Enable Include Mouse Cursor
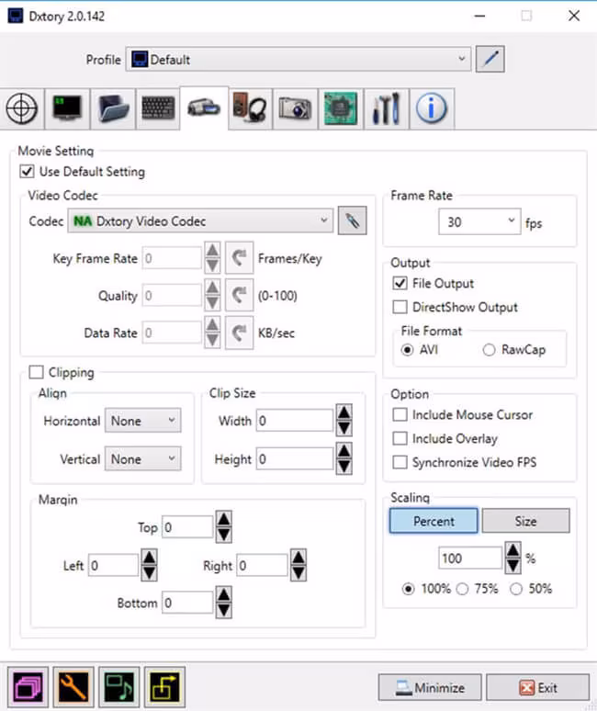 click(400, 414)
